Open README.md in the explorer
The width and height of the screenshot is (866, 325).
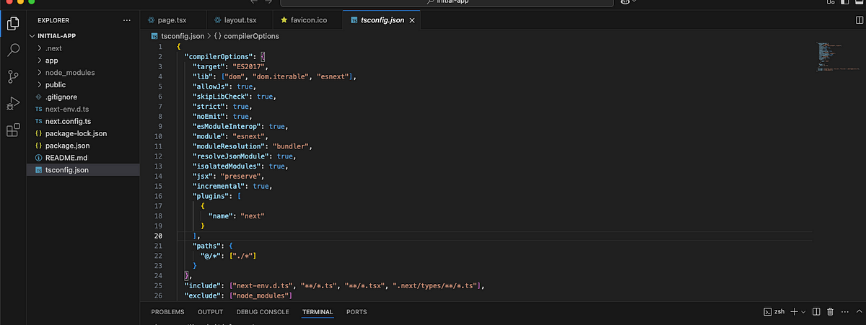tap(83, 158)
